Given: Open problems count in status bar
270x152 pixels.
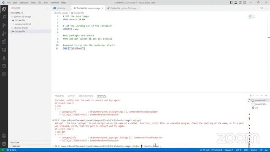Looking at the screenshot, I should (x=11, y=150).
